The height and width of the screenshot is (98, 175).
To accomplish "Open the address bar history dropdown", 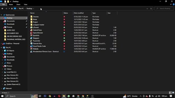I will click(x=147, y=8).
